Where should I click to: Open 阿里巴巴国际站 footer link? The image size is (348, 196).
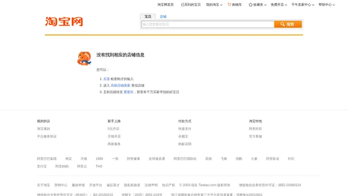[x=185, y=158]
